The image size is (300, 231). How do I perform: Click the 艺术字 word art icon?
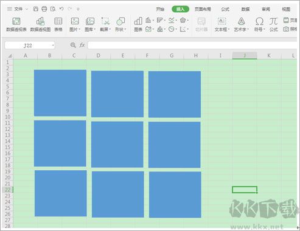[241, 21]
